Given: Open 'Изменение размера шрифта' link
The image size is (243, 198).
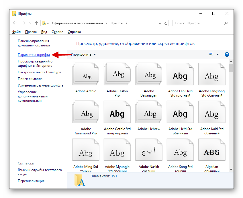Looking at the screenshot, I should [x=40, y=85].
